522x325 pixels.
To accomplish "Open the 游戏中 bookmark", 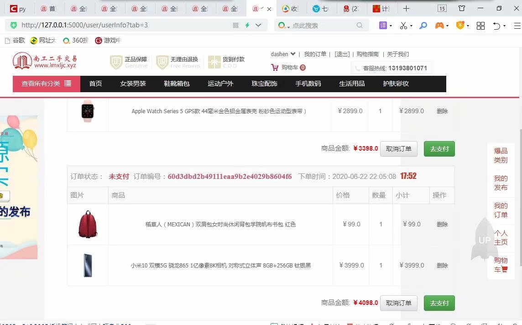I will pos(108,40).
